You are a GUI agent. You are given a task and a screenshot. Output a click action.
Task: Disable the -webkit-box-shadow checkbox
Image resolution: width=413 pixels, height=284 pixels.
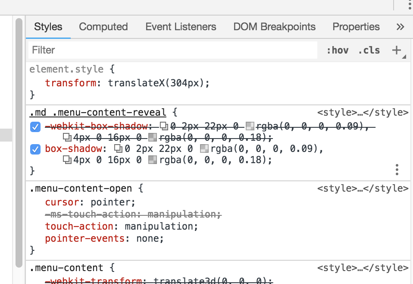pyautogui.click(x=35, y=126)
